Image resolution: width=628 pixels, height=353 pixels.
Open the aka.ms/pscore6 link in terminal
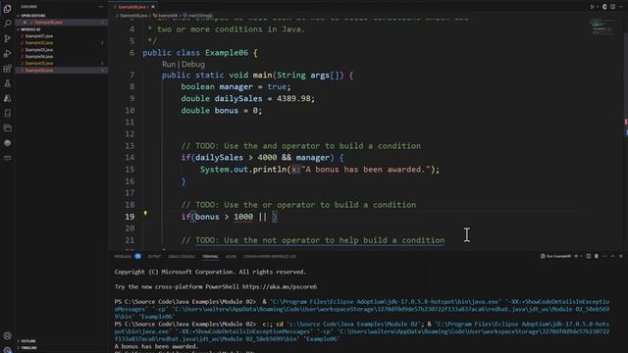pyautogui.click(x=279, y=286)
